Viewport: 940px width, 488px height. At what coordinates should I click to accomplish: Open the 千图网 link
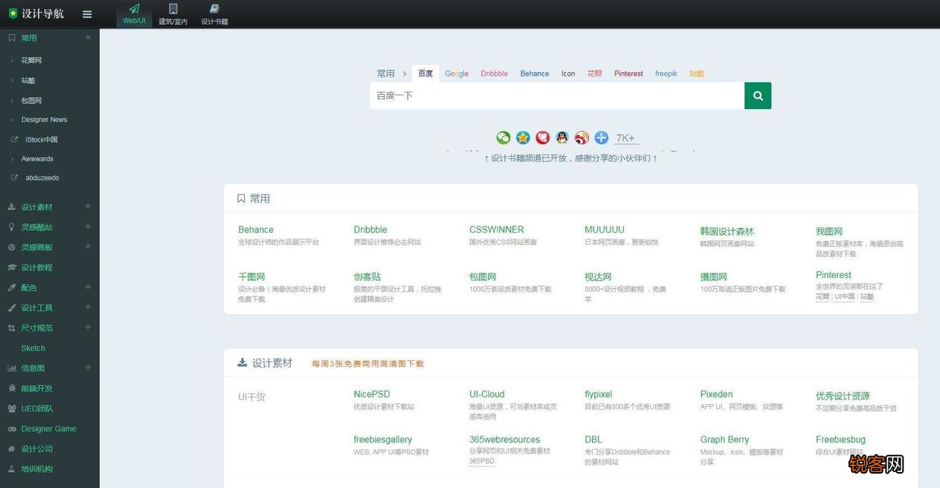(252, 277)
